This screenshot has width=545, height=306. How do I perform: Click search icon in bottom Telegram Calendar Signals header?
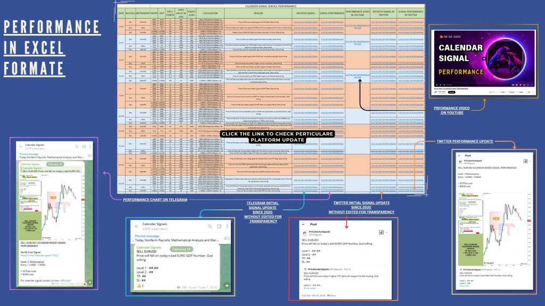coord(210,226)
